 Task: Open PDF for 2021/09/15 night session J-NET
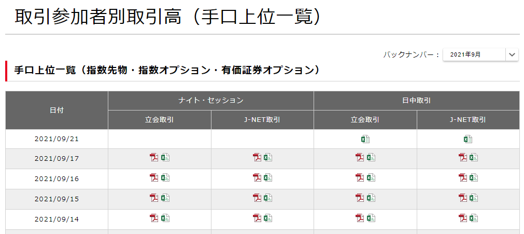click(x=257, y=198)
